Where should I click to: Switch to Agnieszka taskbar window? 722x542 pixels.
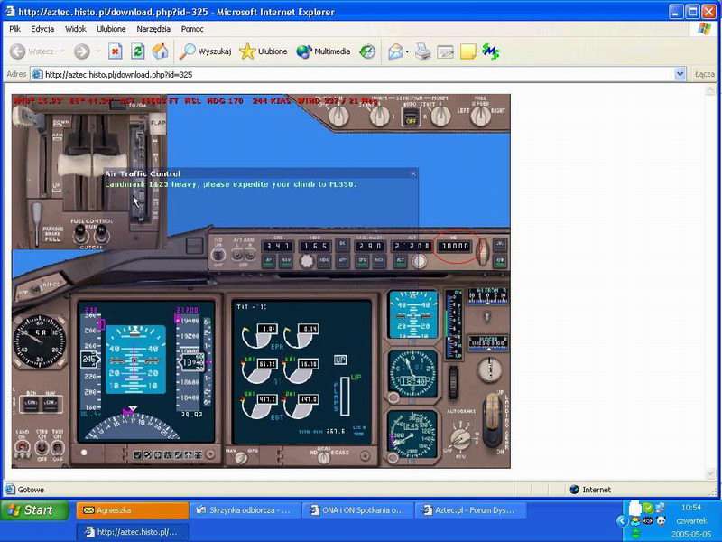point(132,510)
